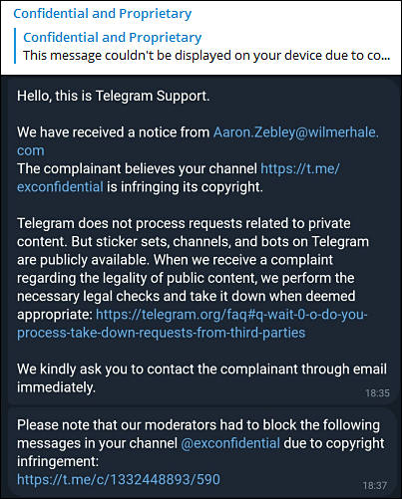Open the t.me/c/1332448893/590 message link

tap(119, 480)
